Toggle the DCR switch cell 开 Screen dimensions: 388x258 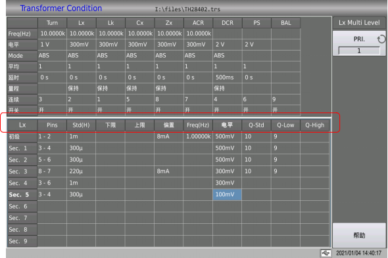pyautogui.click(x=227, y=110)
